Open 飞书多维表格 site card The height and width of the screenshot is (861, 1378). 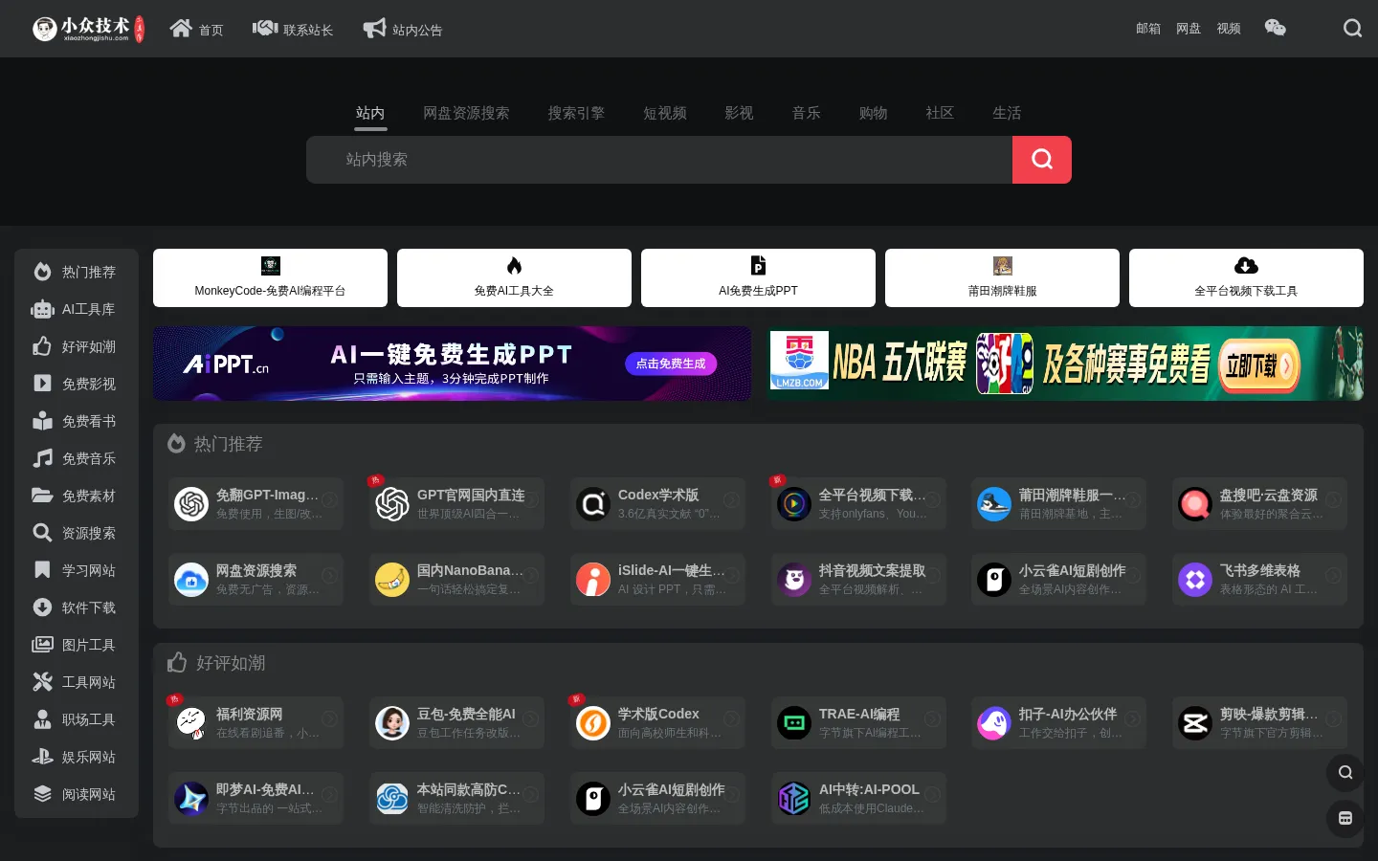(x=1259, y=579)
